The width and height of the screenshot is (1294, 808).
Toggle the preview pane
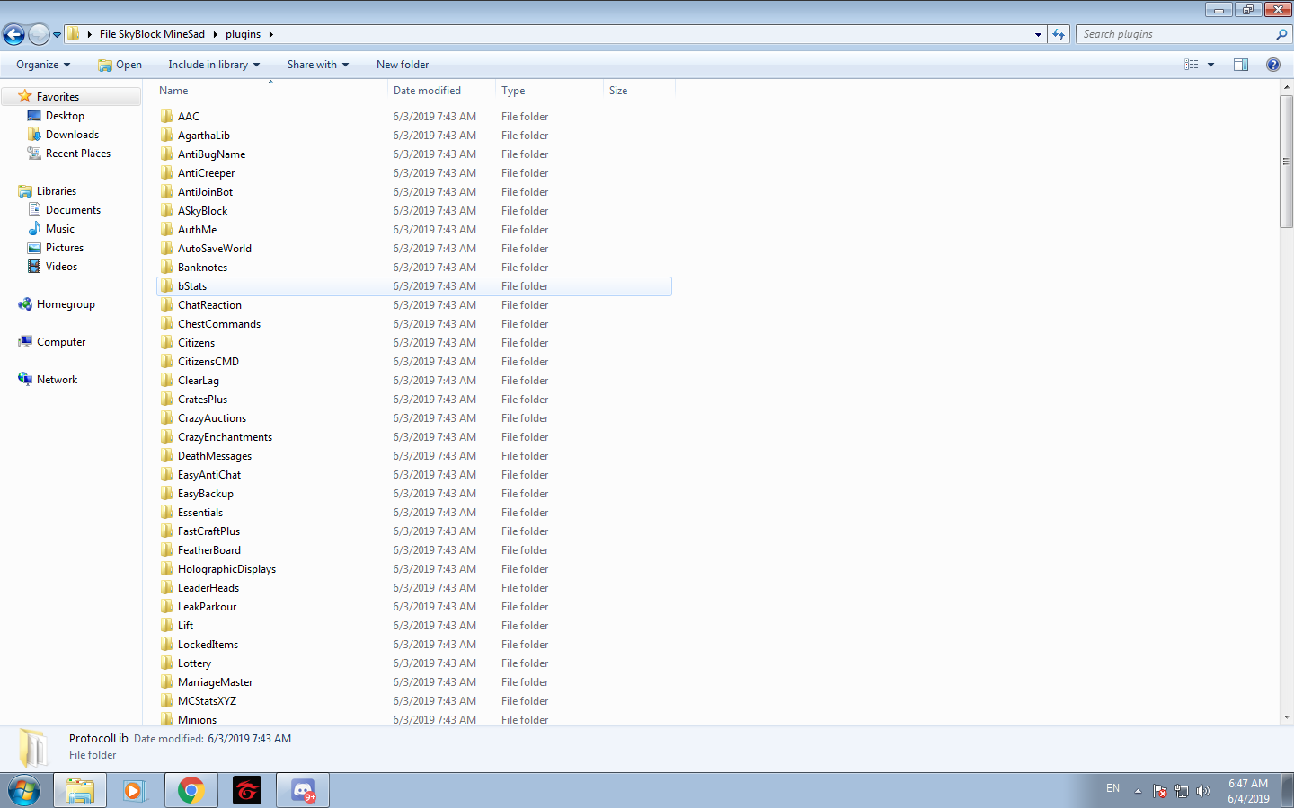tap(1241, 65)
